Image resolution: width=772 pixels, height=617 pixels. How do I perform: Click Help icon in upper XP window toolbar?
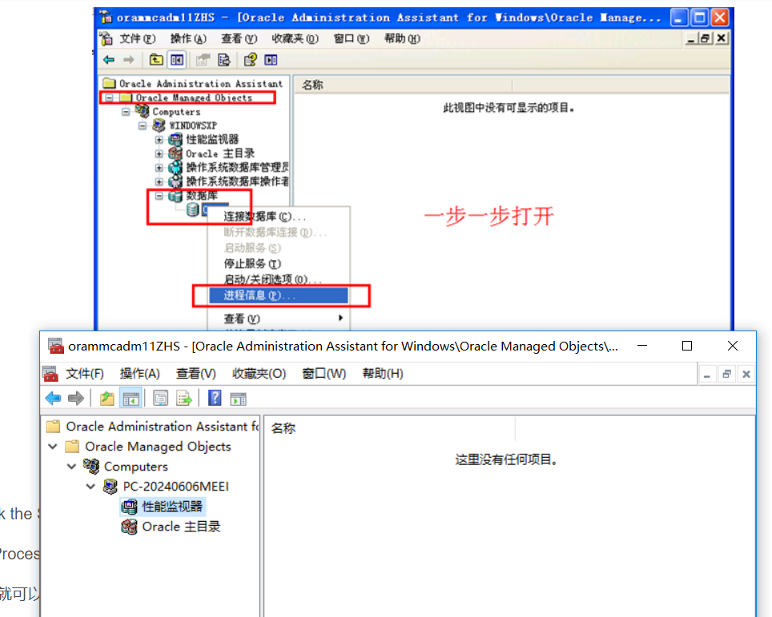251,59
